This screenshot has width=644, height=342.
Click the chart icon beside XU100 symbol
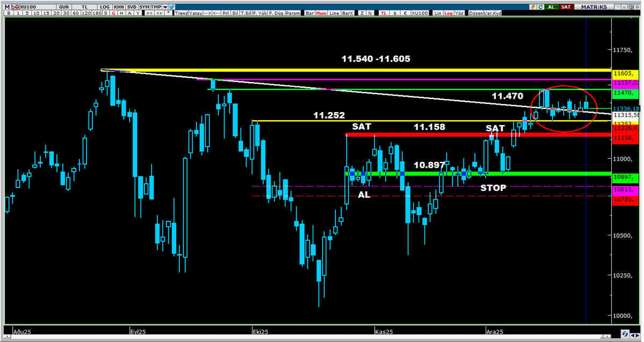click(x=16, y=7)
